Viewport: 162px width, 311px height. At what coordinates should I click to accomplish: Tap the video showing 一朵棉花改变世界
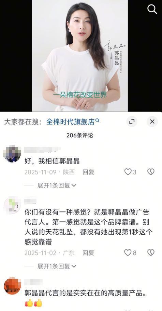tap(80, 56)
